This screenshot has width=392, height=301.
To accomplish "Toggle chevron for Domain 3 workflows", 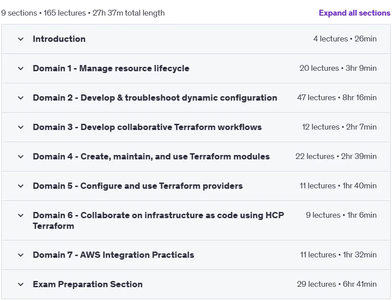I will coord(21,127).
